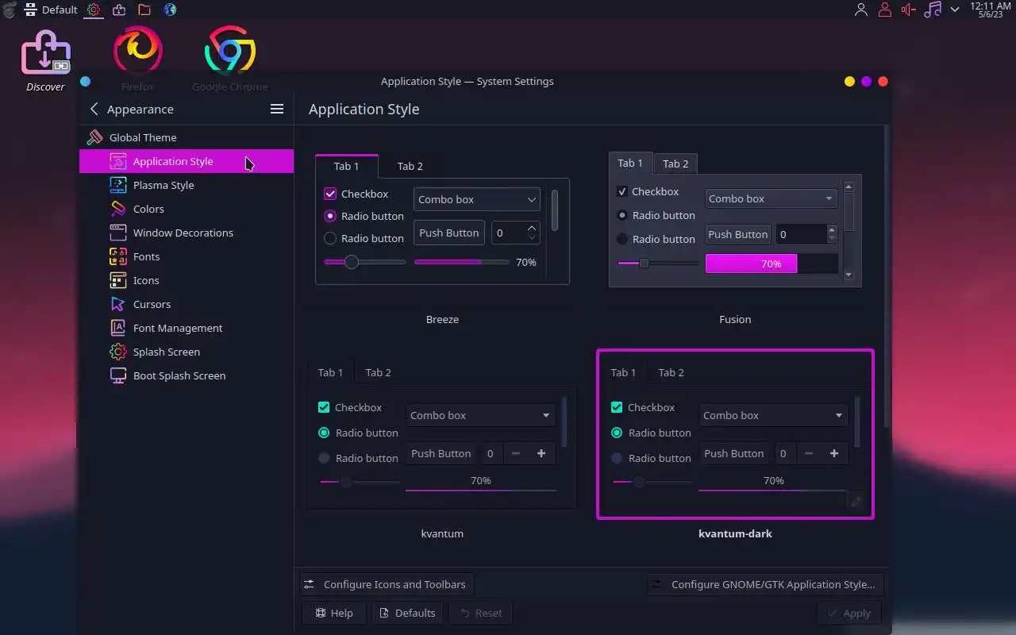Click the main style list vertical scrollbar

coord(887,276)
